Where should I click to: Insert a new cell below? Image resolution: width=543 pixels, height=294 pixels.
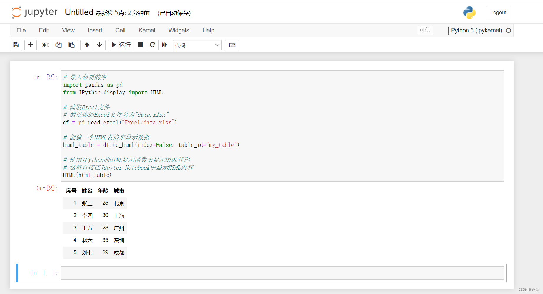(30, 45)
